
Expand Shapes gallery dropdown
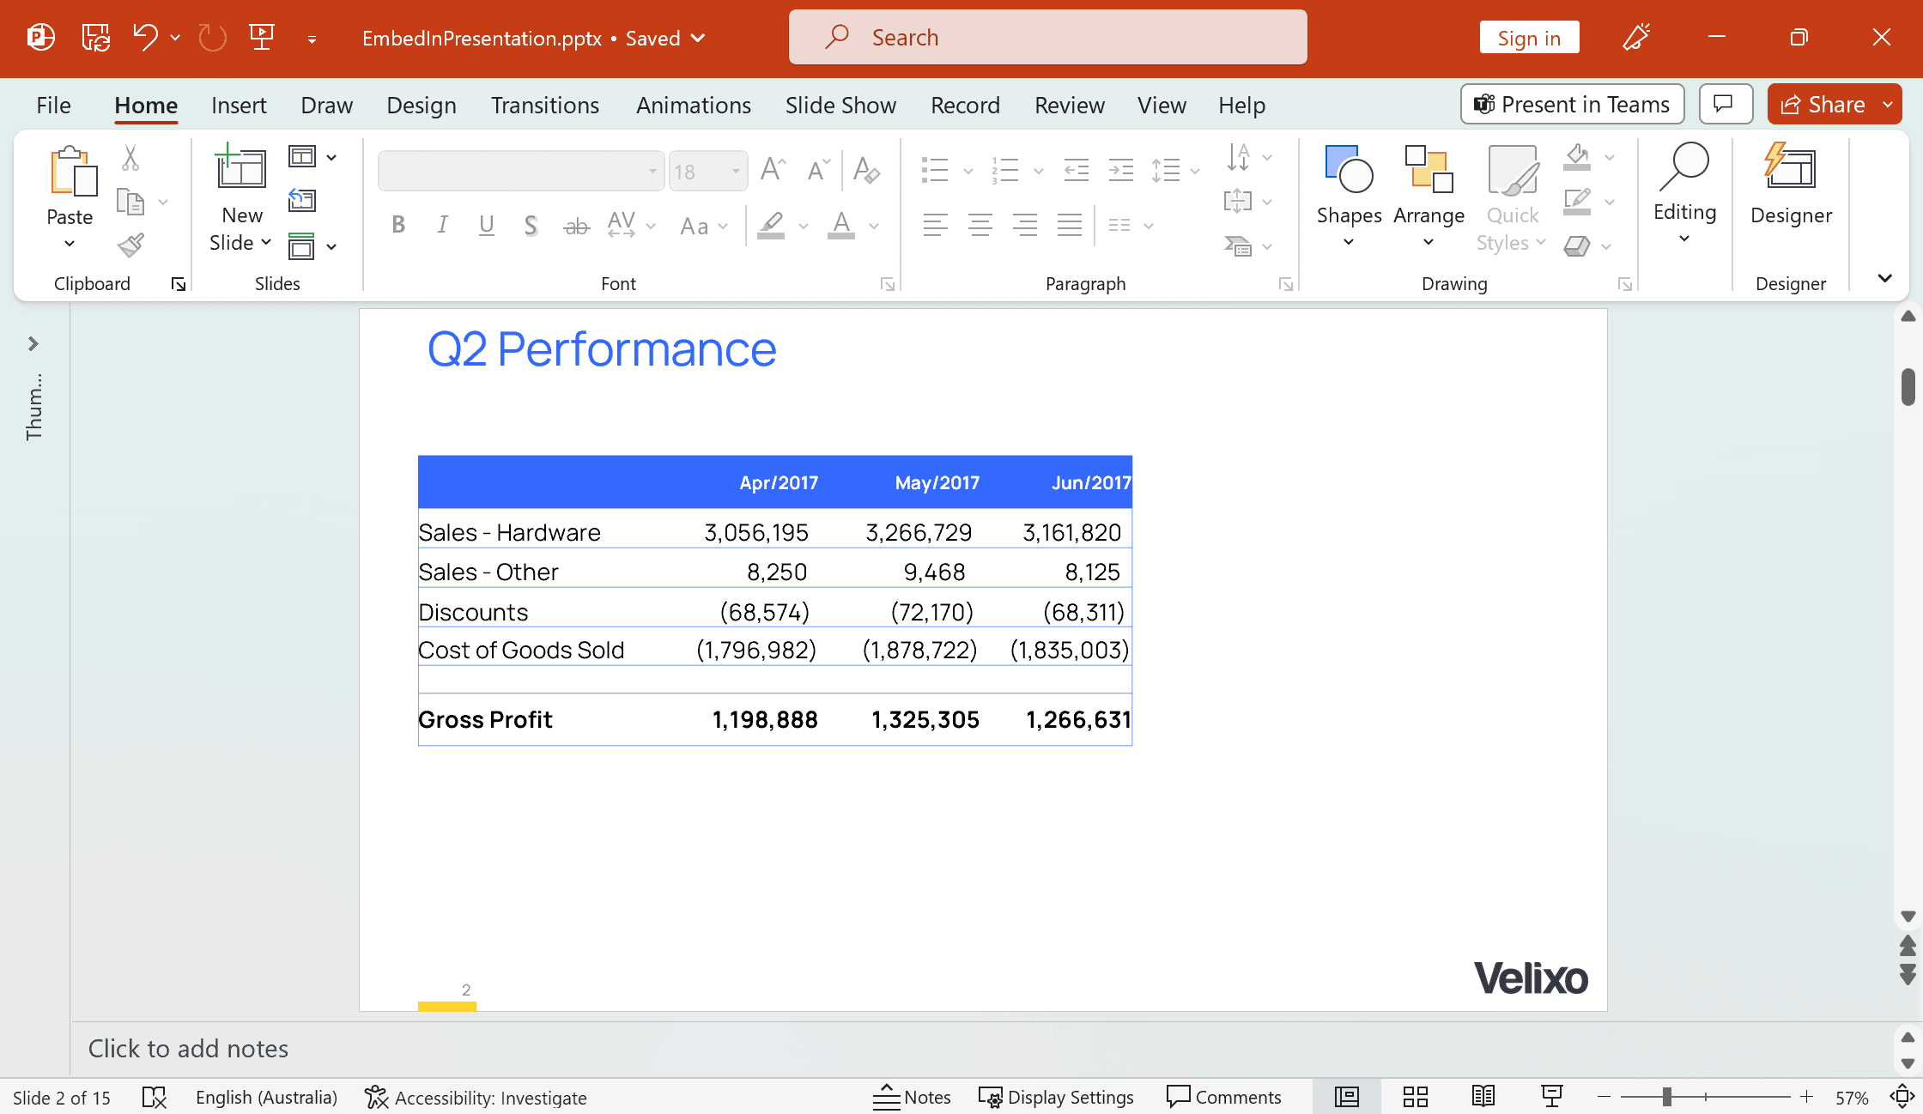1349,243
